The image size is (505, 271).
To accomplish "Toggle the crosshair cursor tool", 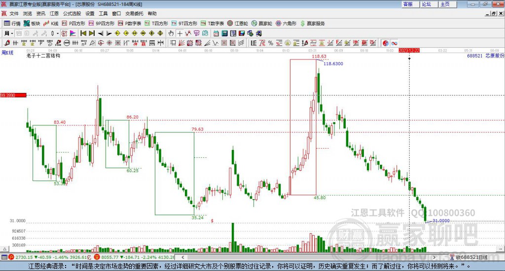I will [x=180, y=33].
